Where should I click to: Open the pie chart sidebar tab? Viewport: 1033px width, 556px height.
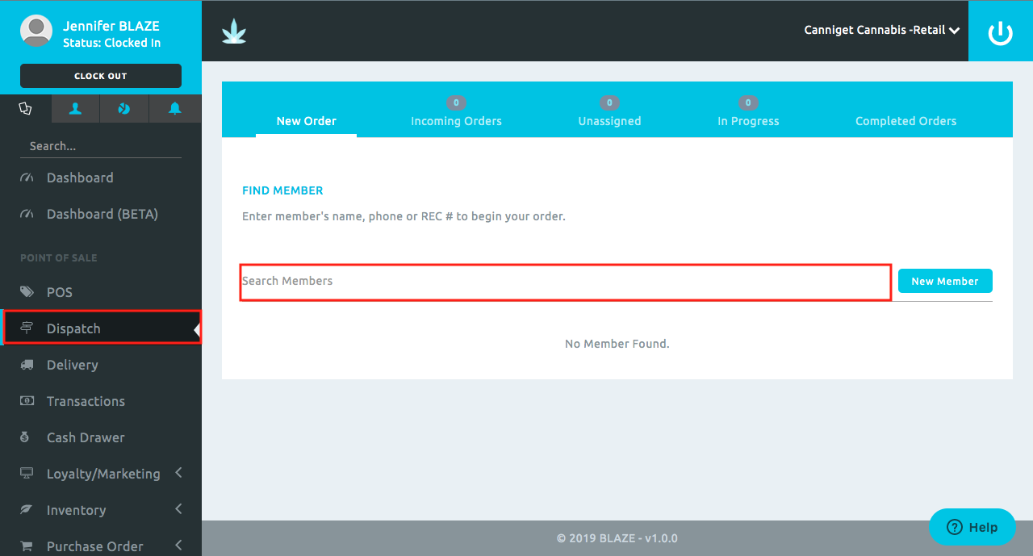(x=124, y=109)
